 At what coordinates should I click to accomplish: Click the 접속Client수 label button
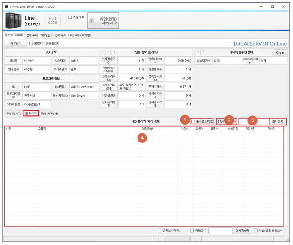coord(155,61)
